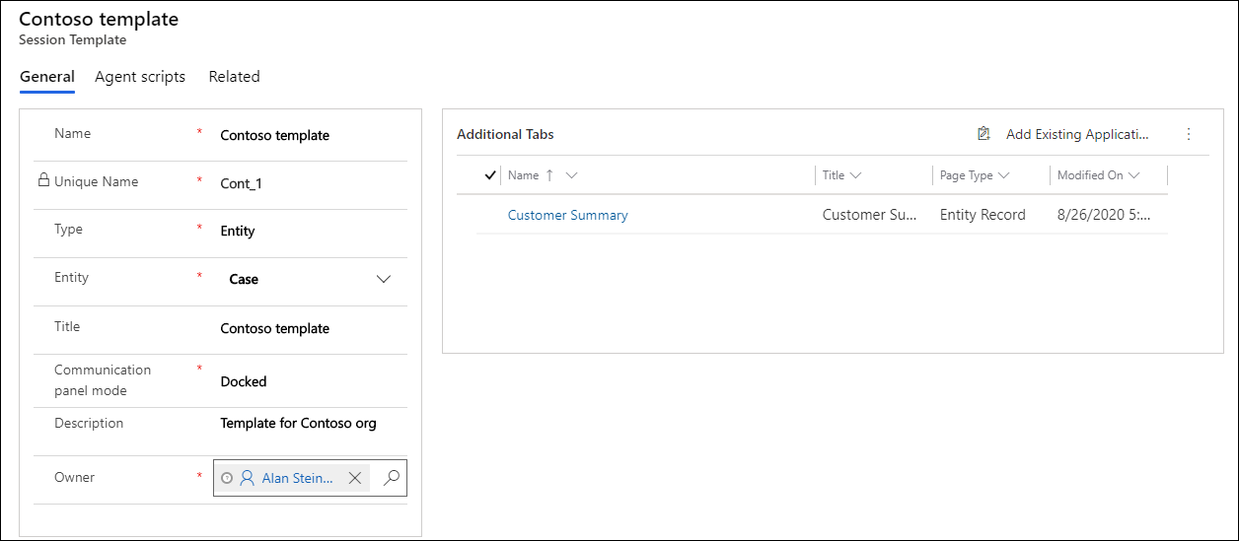This screenshot has height=541, width=1239.
Task: Click the Owner lookup search magnifier icon
Action: click(392, 478)
